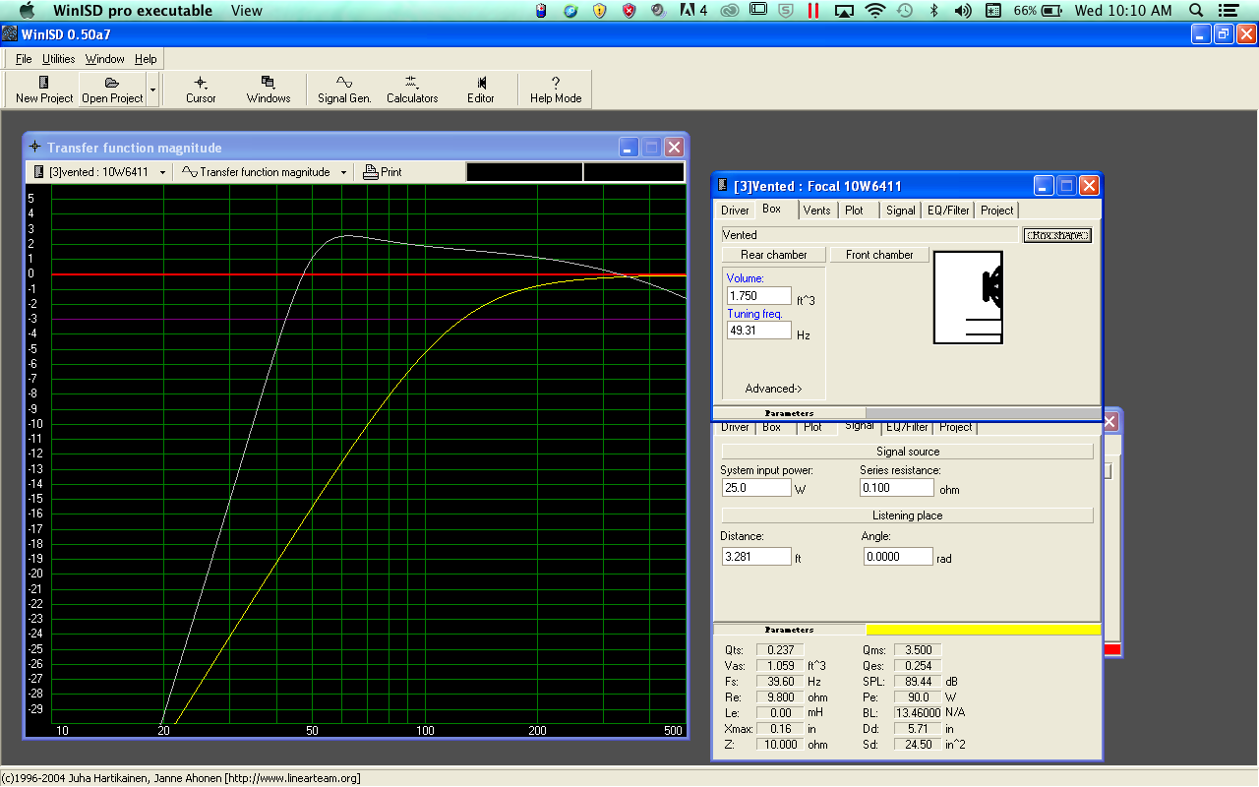
Task: Click the Rear chamber button
Action: click(x=774, y=255)
